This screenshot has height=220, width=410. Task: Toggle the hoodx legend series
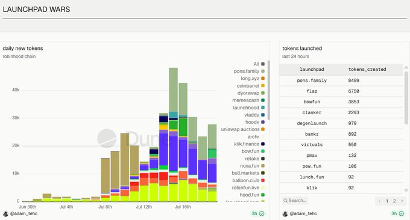[x=255, y=122]
